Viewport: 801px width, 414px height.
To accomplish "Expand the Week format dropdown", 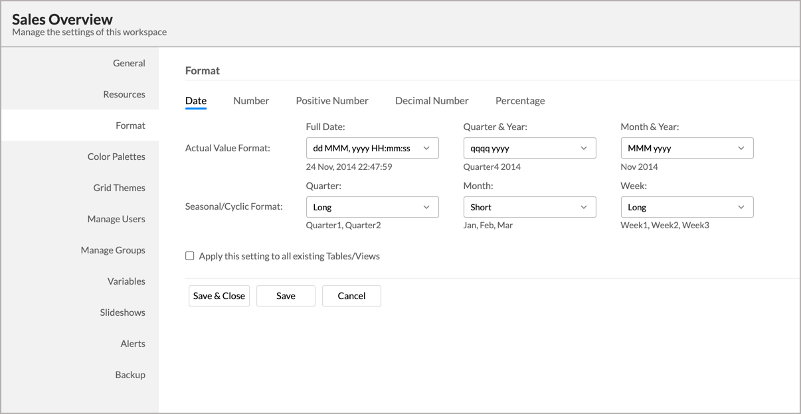I will (687, 207).
